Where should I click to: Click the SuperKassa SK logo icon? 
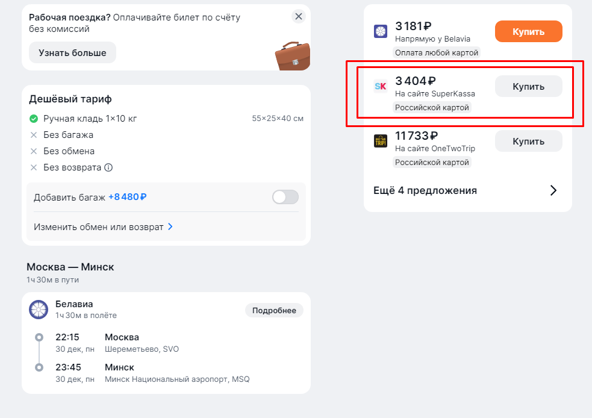point(381,86)
